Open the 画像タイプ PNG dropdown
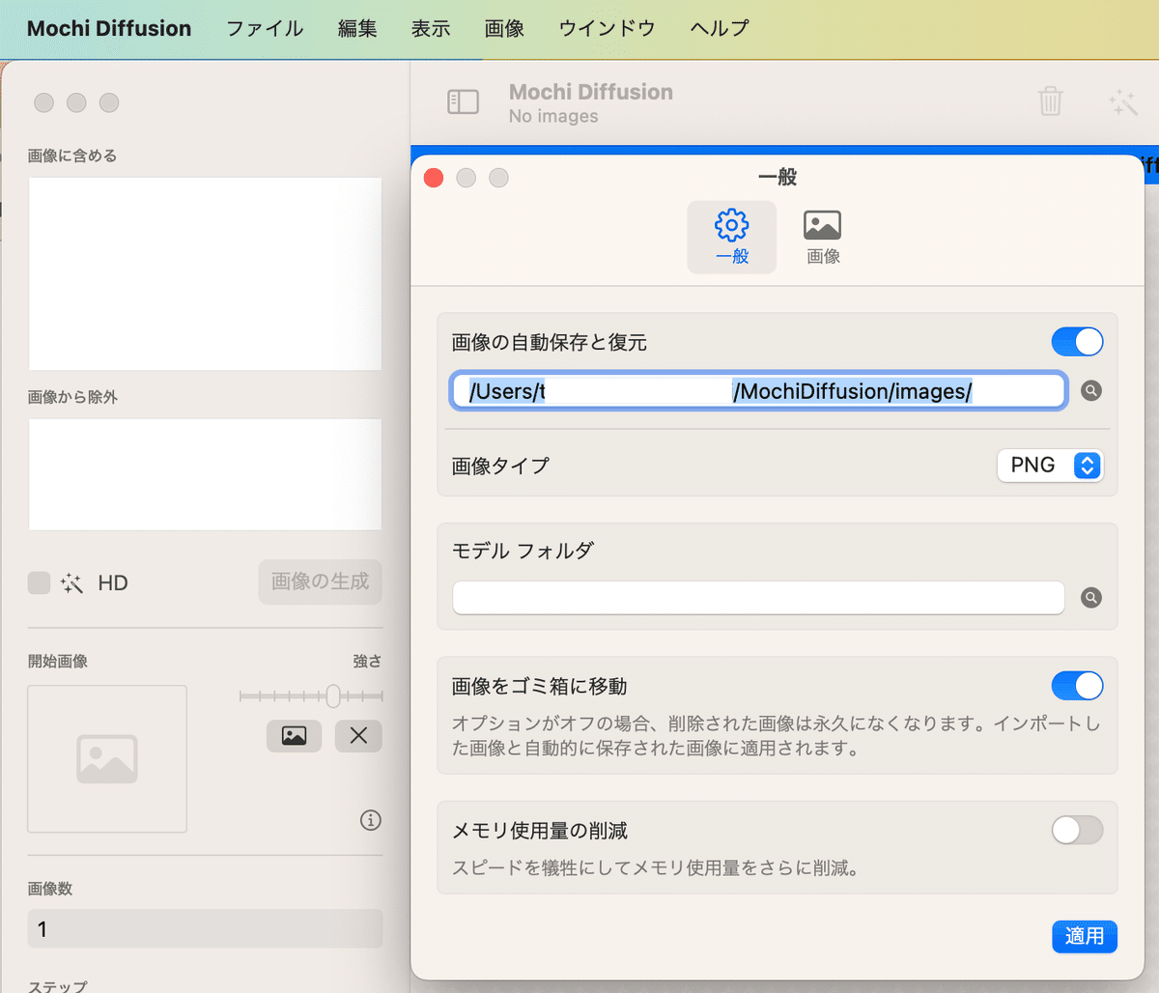1159x993 pixels. (1050, 466)
